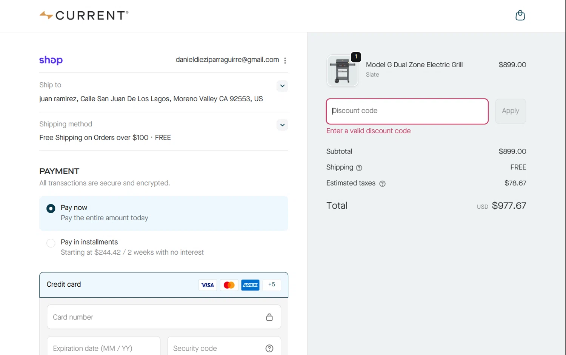
Task: Open account options three-dot menu
Action: tap(285, 60)
